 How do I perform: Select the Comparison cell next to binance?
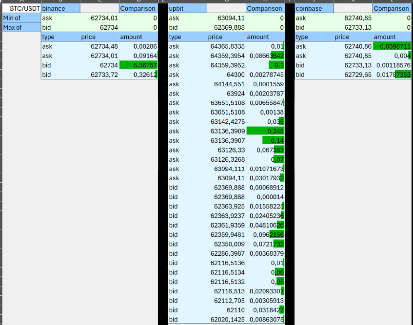point(138,8)
